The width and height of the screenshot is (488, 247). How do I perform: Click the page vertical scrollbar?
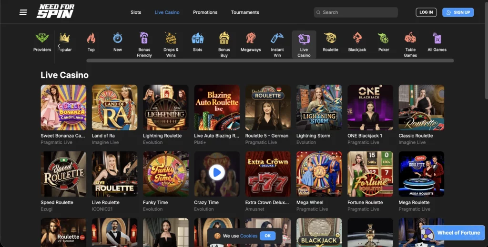pyautogui.click(x=486, y=49)
